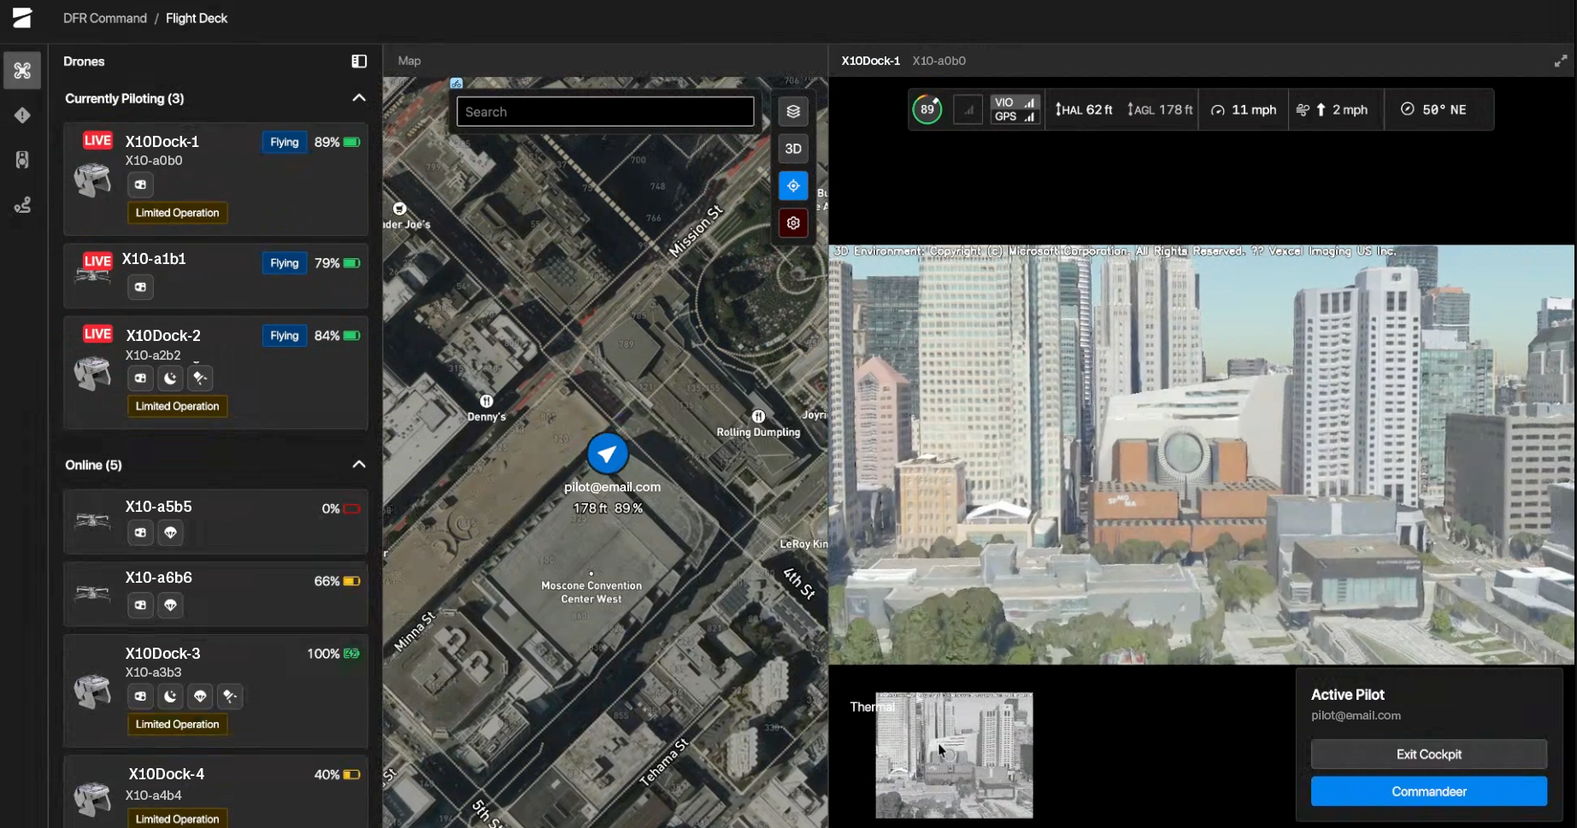Click the HAL 62 ft altitude readout
1577x828 pixels.
[1084, 109]
